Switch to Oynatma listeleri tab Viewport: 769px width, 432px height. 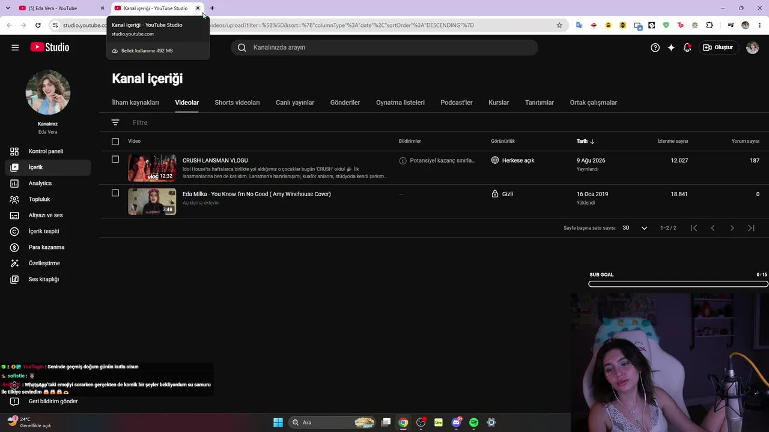400,103
